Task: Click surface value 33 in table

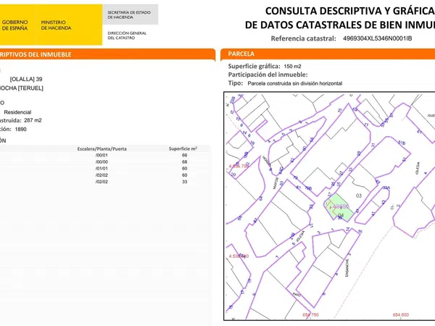Action: (184, 182)
